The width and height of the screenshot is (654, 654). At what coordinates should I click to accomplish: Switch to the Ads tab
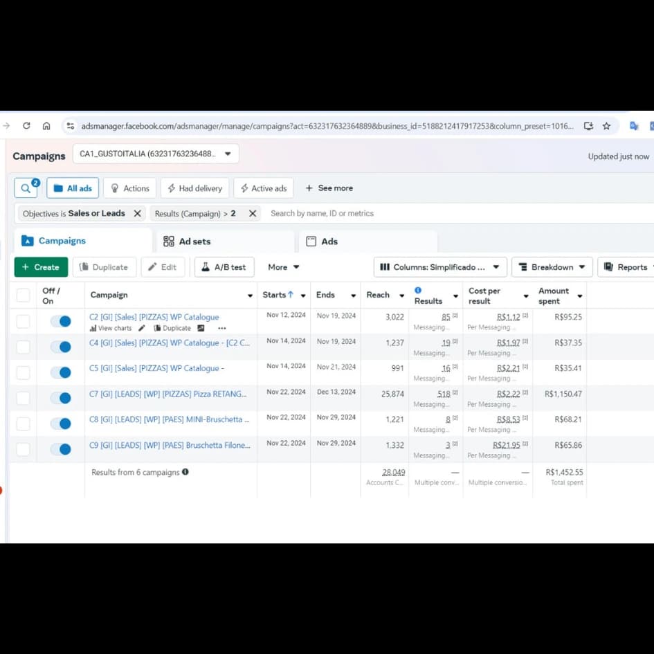point(368,242)
